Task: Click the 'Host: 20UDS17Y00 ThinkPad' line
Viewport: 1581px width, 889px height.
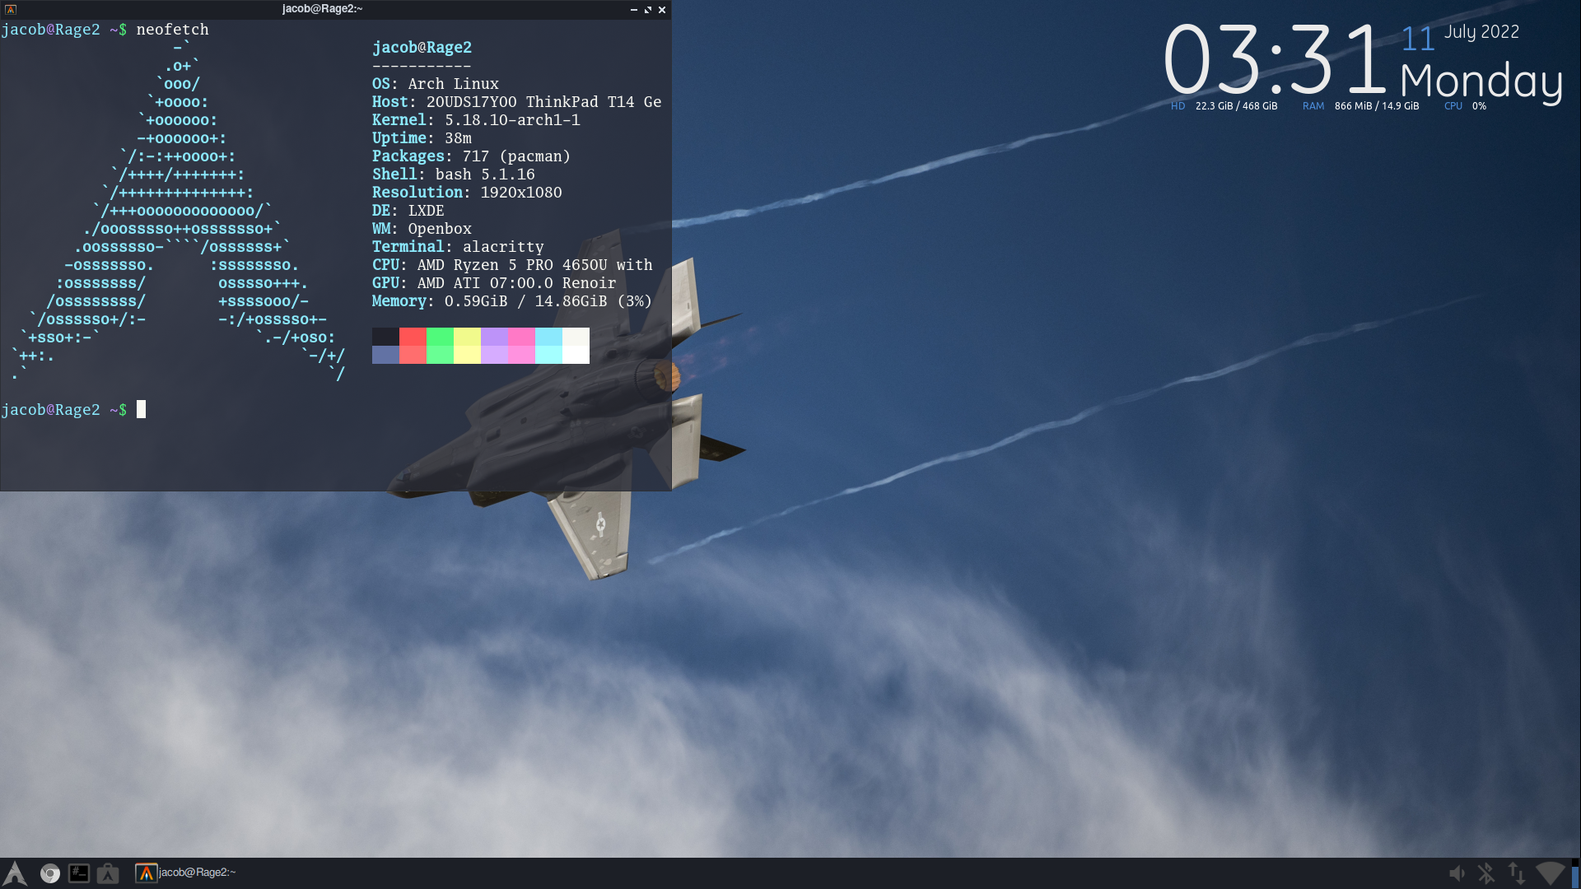Action: (x=517, y=102)
